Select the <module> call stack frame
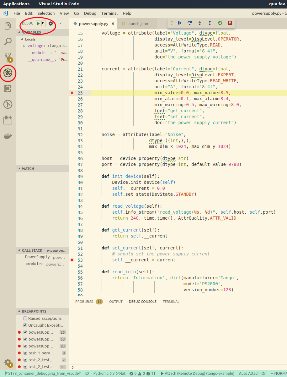 42,264
